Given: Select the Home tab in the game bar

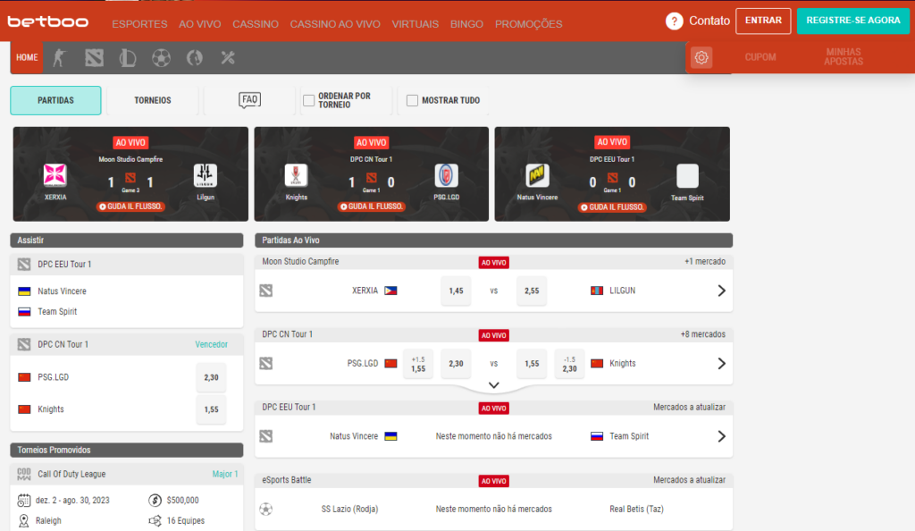Looking at the screenshot, I should point(27,57).
